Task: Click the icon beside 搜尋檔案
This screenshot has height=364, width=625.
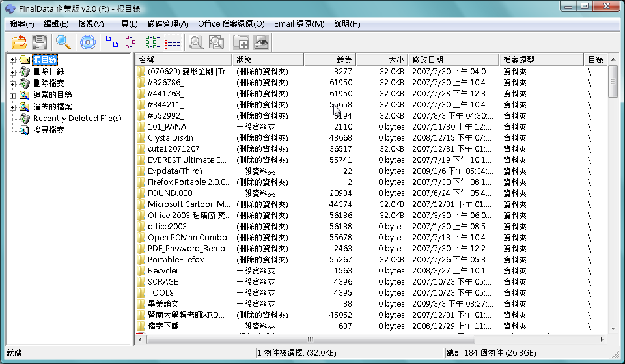Action: (25, 130)
